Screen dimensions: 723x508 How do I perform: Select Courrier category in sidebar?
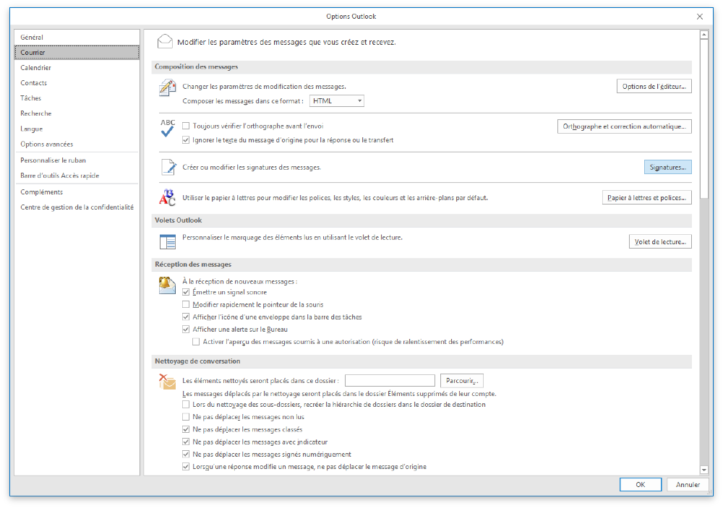(x=77, y=53)
